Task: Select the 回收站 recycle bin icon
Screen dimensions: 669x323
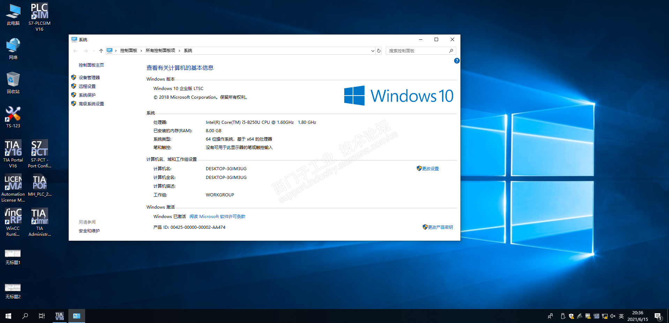Action: coord(13,83)
